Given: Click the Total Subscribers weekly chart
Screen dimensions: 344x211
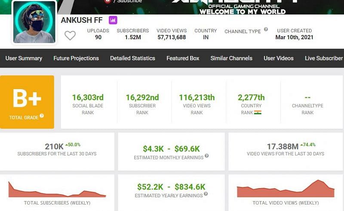Looking at the screenshot, I should tap(57, 189).
